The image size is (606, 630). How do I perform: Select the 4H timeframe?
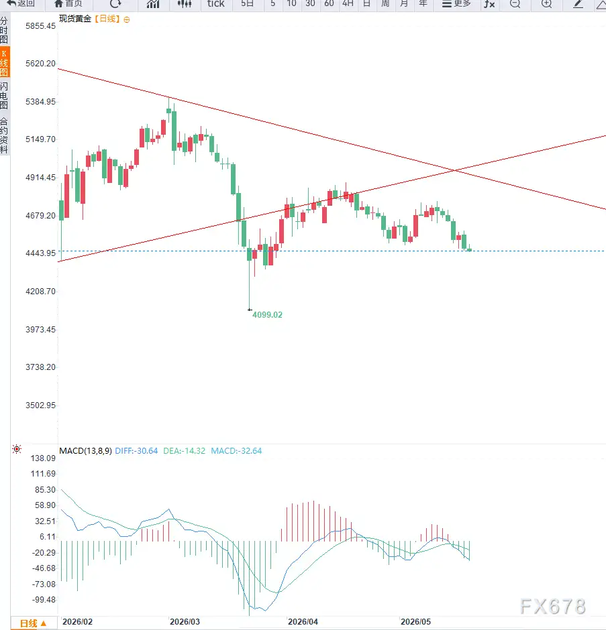click(348, 3)
